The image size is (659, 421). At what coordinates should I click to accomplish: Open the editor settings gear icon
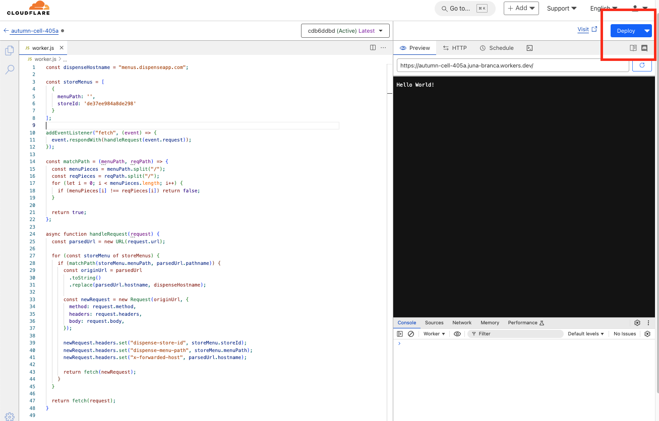[9, 416]
